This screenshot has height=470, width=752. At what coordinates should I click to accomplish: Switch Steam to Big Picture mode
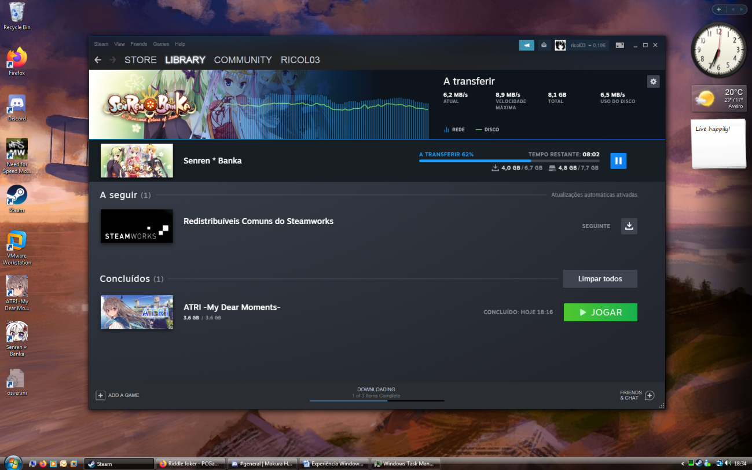(x=619, y=45)
